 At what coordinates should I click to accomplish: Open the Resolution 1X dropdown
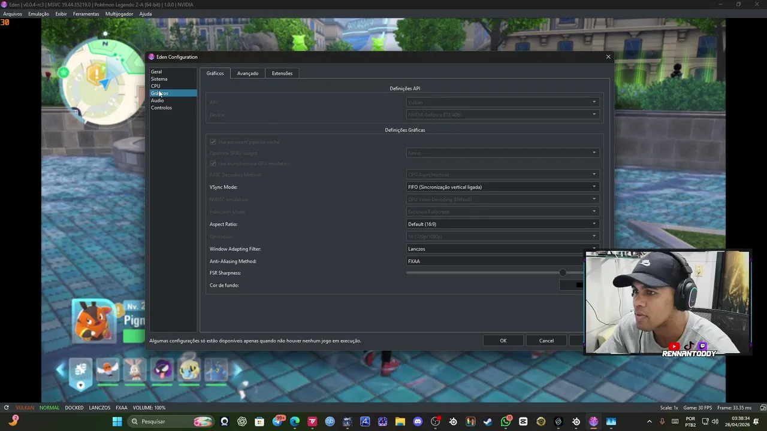click(502, 236)
